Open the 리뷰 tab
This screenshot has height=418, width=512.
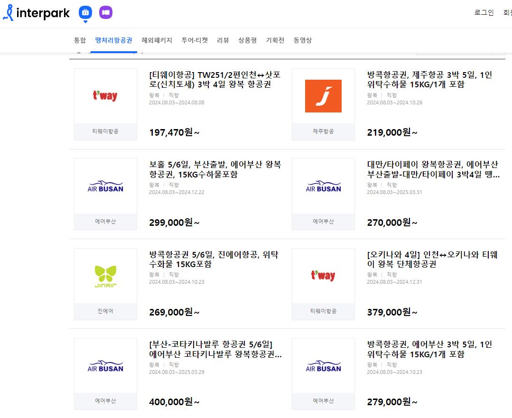pyautogui.click(x=223, y=40)
